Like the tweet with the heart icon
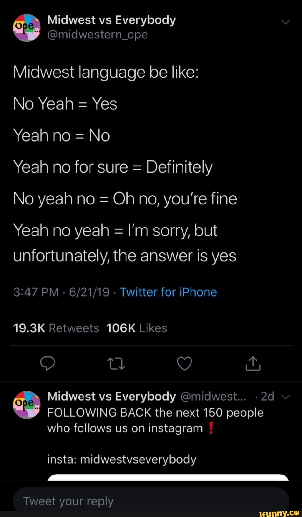 [184, 363]
